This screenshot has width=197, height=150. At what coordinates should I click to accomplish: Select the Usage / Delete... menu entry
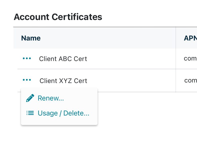[x=63, y=113]
